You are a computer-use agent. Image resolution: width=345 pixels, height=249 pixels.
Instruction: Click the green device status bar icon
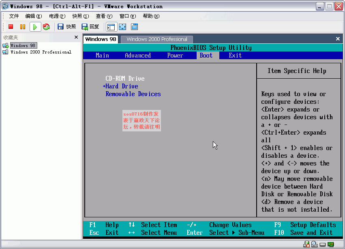(331, 244)
